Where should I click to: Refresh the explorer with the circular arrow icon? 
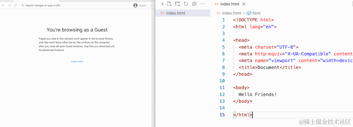tap(186, 4)
